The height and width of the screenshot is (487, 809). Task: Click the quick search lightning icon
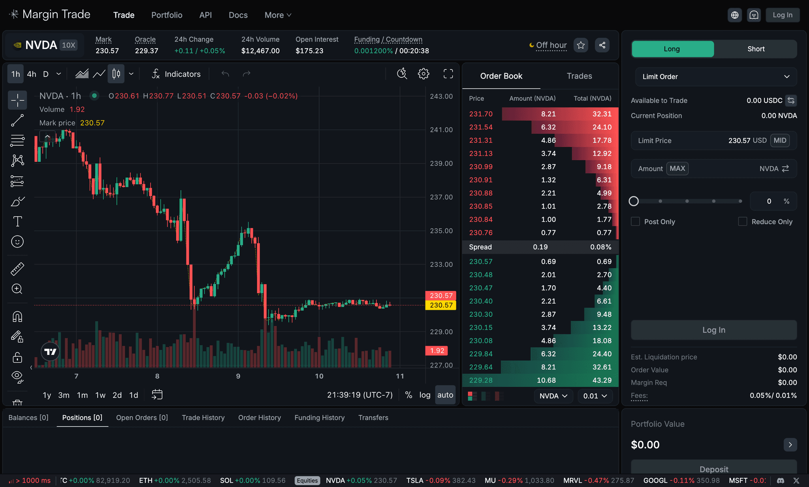pyautogui.click(x=402, y=74)
